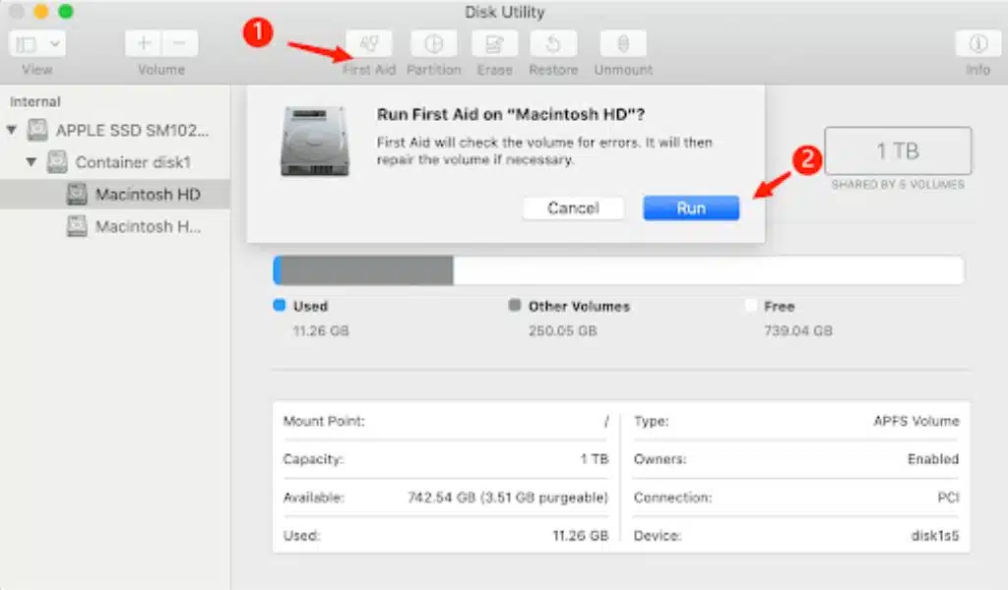Click the First Aid toolbar icon

coord(369,44)
